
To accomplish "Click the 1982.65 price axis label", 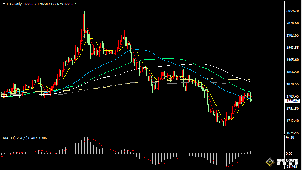I will (292, 35).
